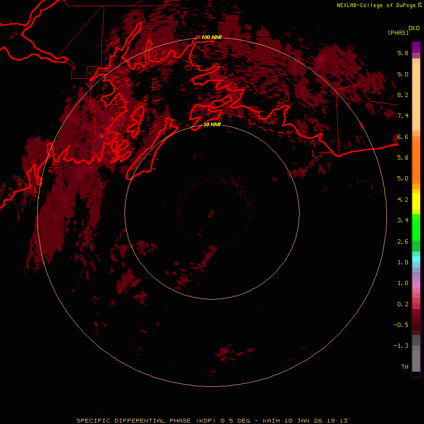Viewport: 424px width, 424px height.
Task: Click the bright green segment of color bar
Action: click(416, 227)
